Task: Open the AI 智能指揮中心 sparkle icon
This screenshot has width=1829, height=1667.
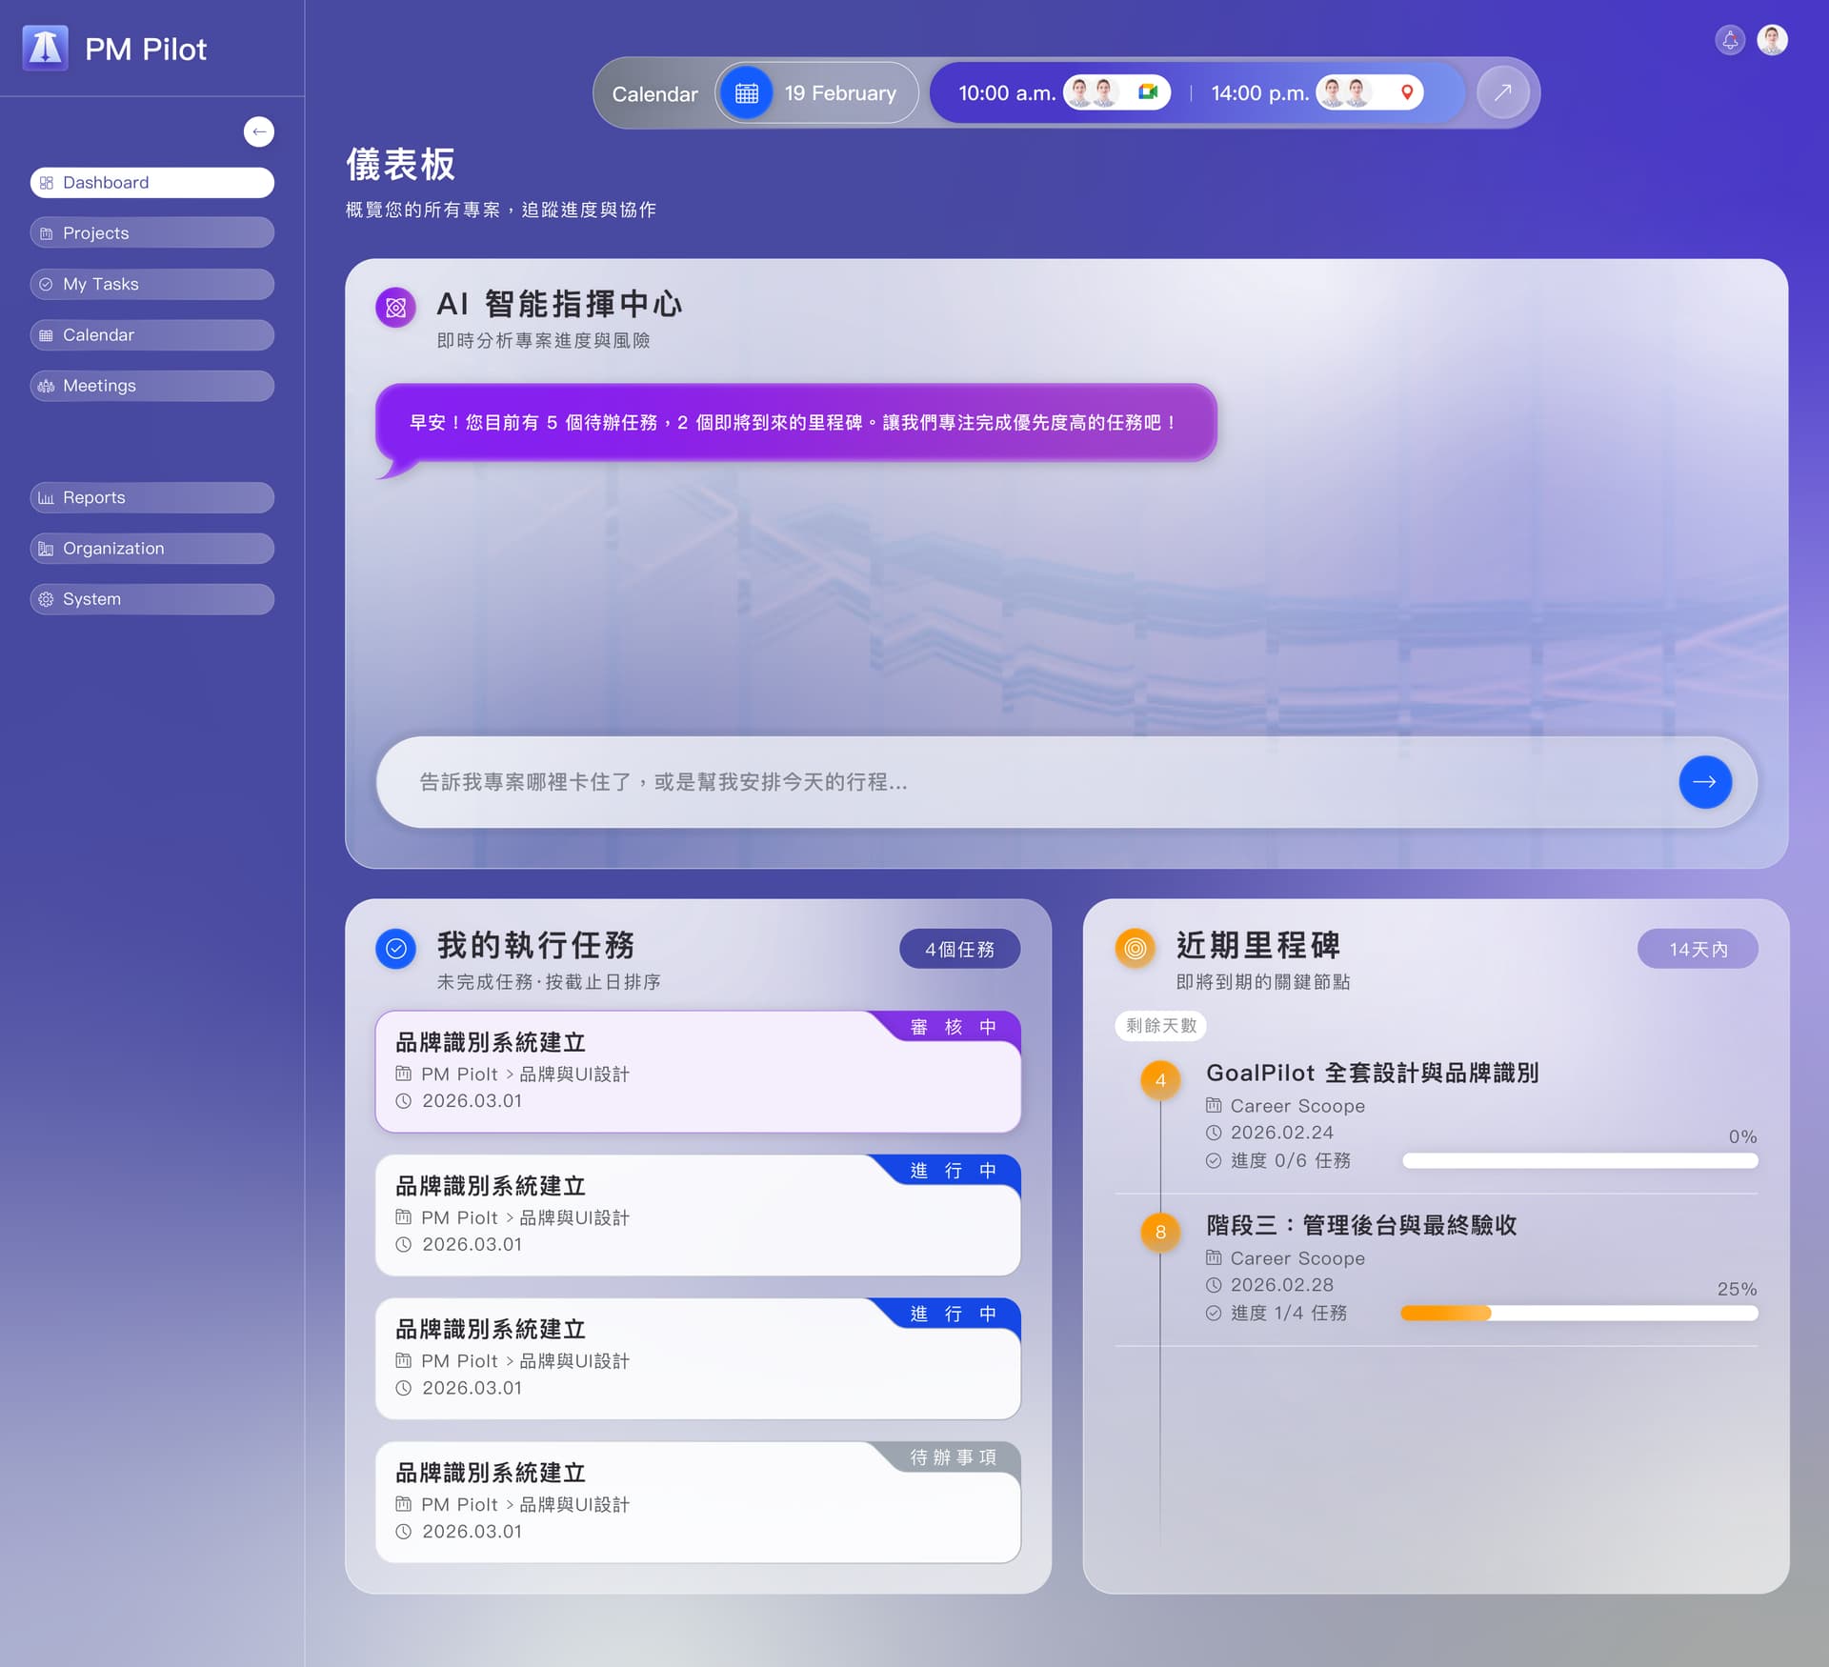Action: 395,308
